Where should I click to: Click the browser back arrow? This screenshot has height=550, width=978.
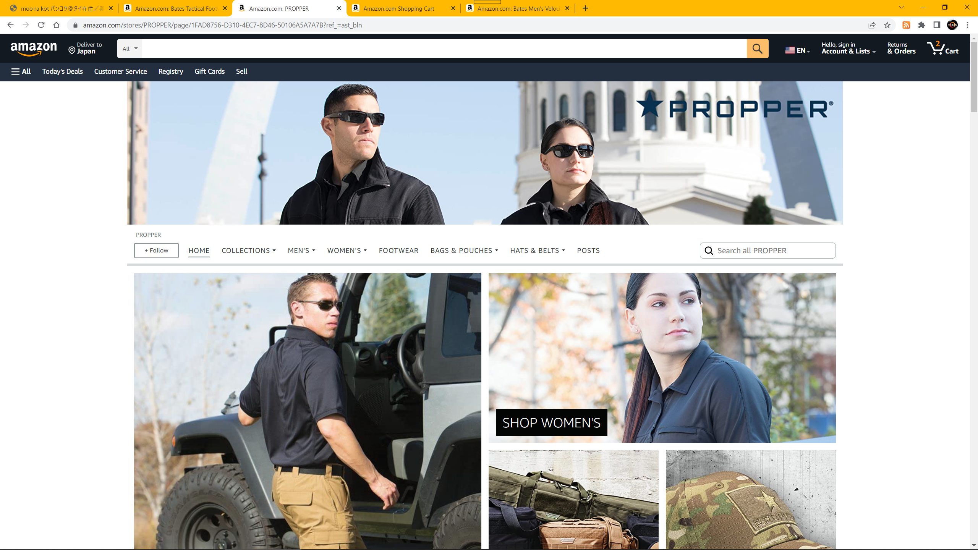(10, 25)
